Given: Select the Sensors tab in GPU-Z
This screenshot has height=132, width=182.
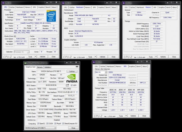Looking at the screenshot, I should coord(40,67).
